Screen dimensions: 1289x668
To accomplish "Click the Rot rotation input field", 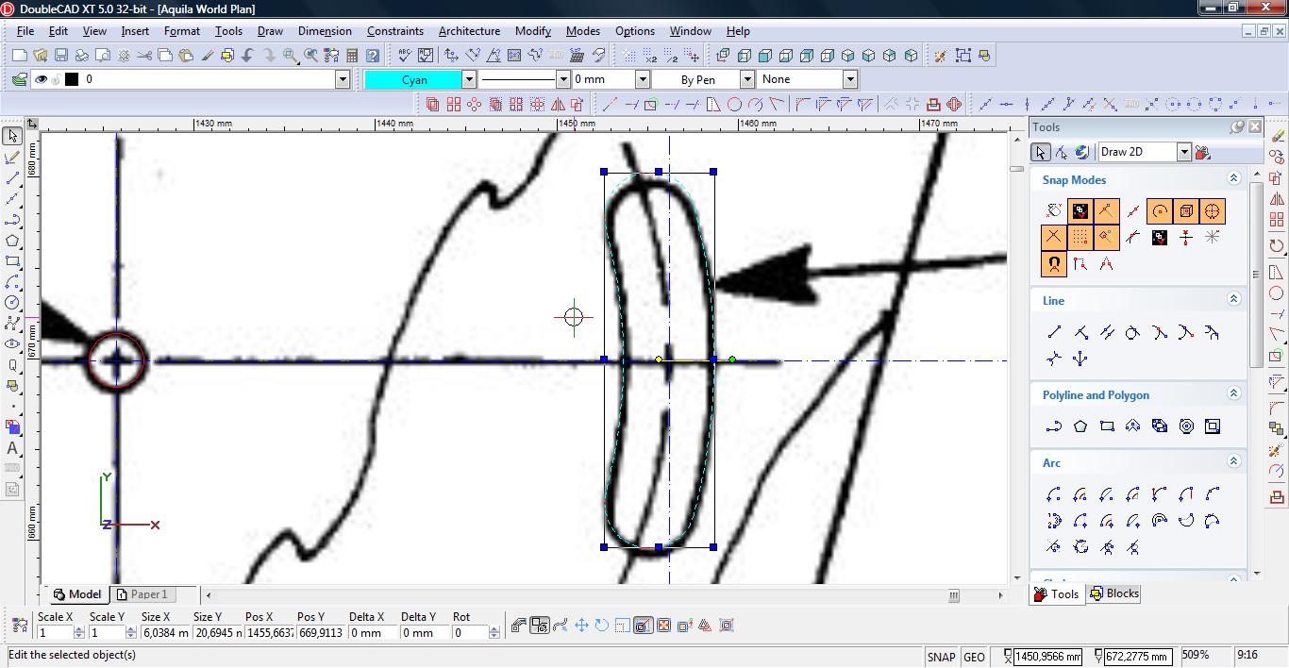I will 469,633.
